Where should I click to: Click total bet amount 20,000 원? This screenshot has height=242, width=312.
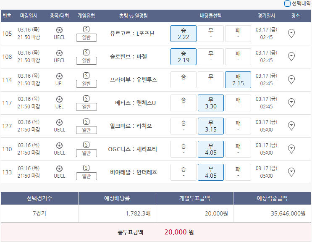pyautogui.click(x=179, y=232)
